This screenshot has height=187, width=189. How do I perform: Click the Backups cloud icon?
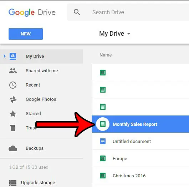point(13,148)
